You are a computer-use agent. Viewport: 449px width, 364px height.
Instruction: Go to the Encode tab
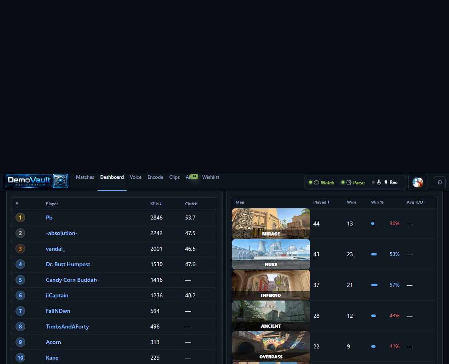pyautogui.click(x=155, y=177)
